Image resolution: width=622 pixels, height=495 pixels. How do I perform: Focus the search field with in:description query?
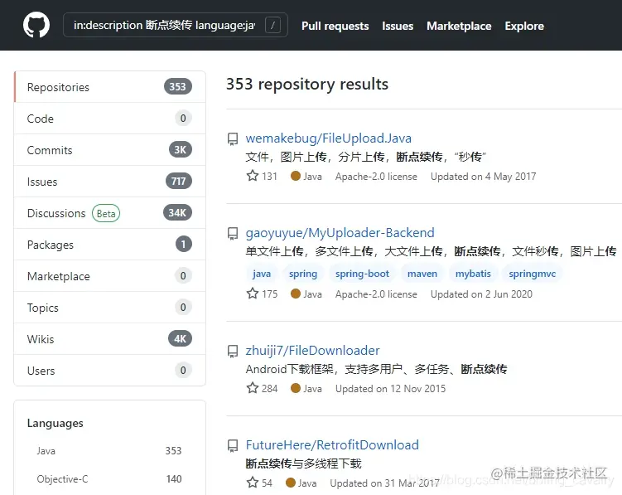pos(176,26)
